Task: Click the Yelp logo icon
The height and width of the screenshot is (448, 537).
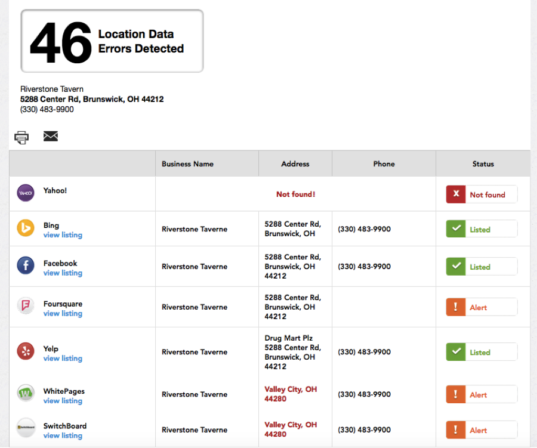Action: 26,351
